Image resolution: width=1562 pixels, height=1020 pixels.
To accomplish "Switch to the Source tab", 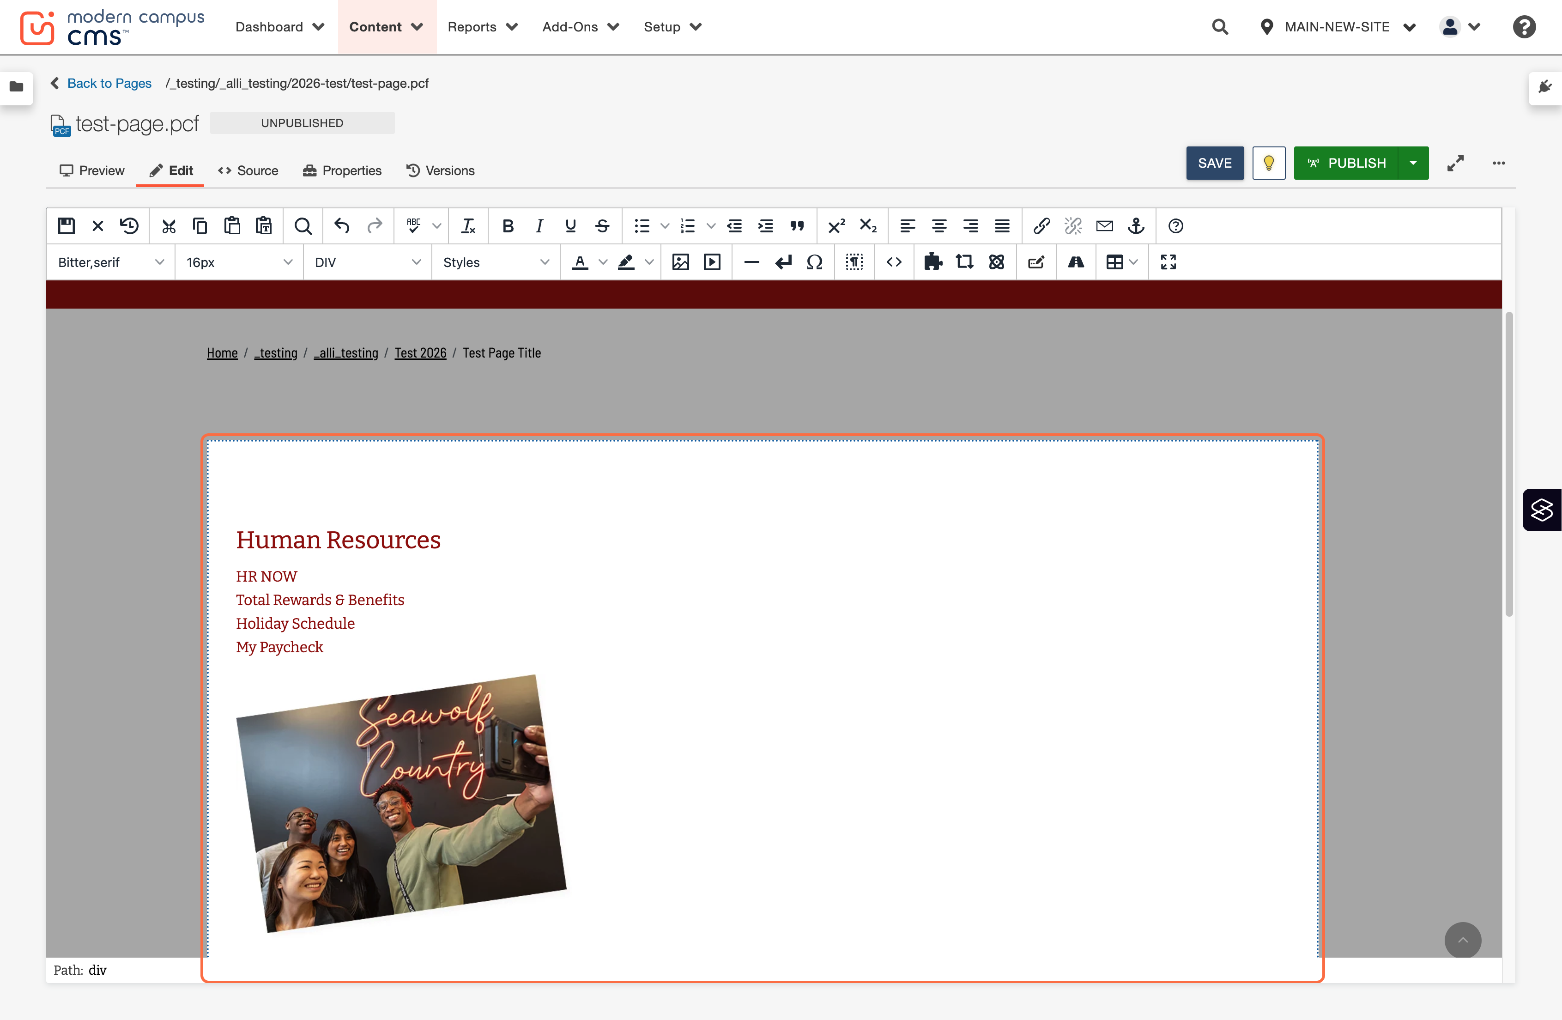I will pyautogui.click(x=248, y=170).
